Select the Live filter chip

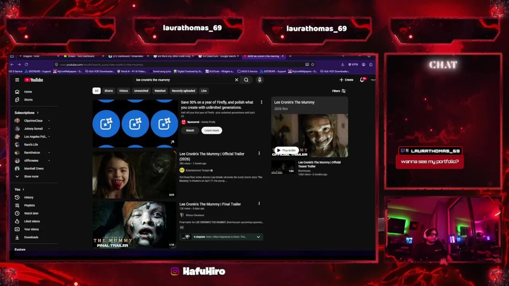(x=204, y=91)
